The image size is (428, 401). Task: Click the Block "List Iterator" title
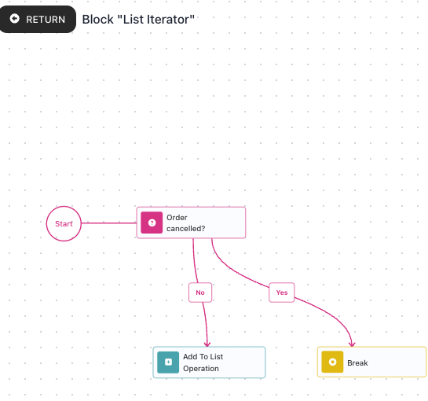click(138, 20)
